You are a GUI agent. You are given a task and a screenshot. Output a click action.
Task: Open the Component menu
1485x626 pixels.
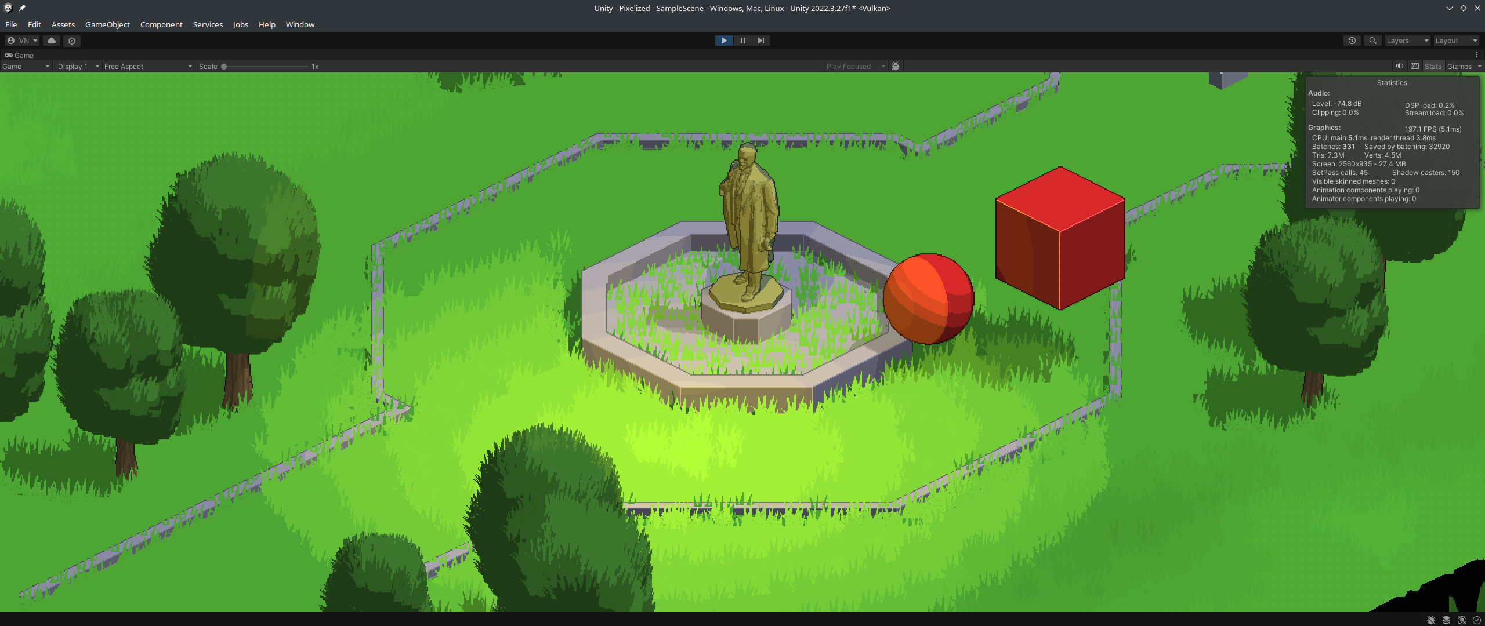click(x=161, y=24)
